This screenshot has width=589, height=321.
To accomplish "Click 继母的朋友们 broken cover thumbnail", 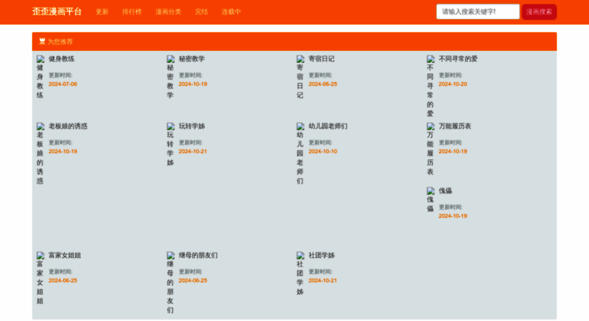I will pyautogui.click(x=171, y=282).
